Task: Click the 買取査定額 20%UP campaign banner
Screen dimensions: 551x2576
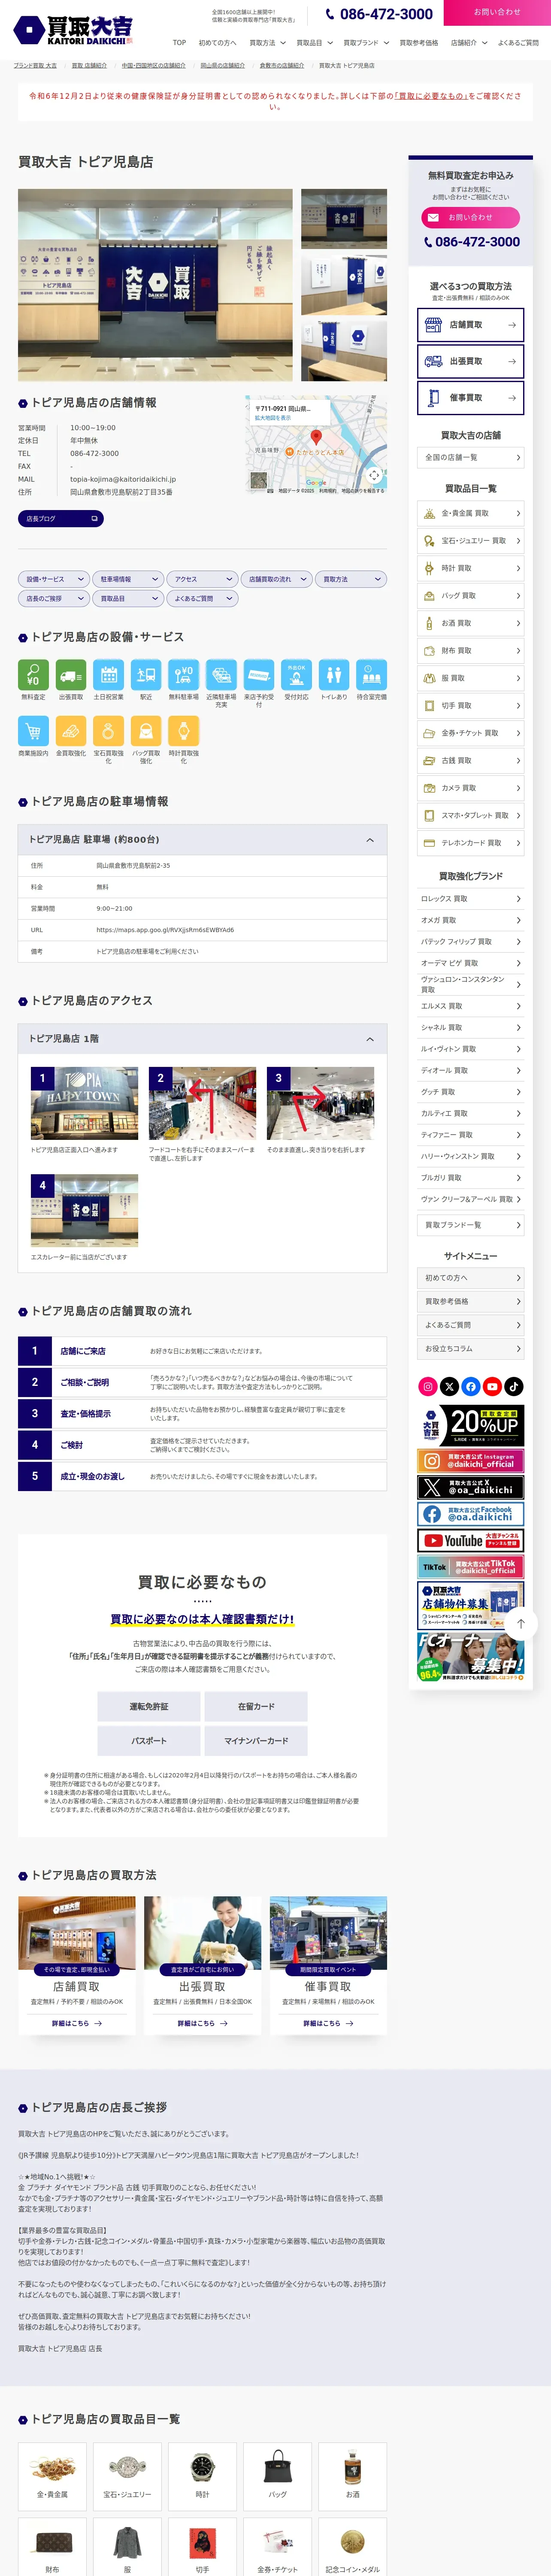Action: coord(470,1426)
